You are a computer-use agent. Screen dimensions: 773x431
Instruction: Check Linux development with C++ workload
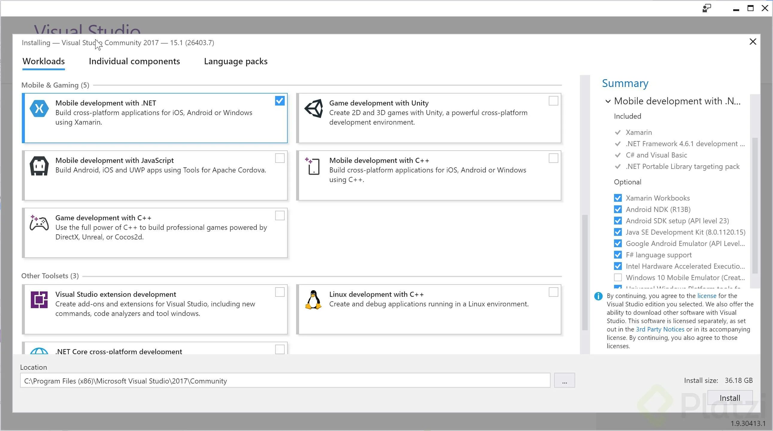coord(553,292)
